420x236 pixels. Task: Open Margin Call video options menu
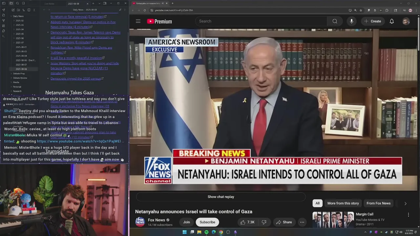(x=409, y=215)
